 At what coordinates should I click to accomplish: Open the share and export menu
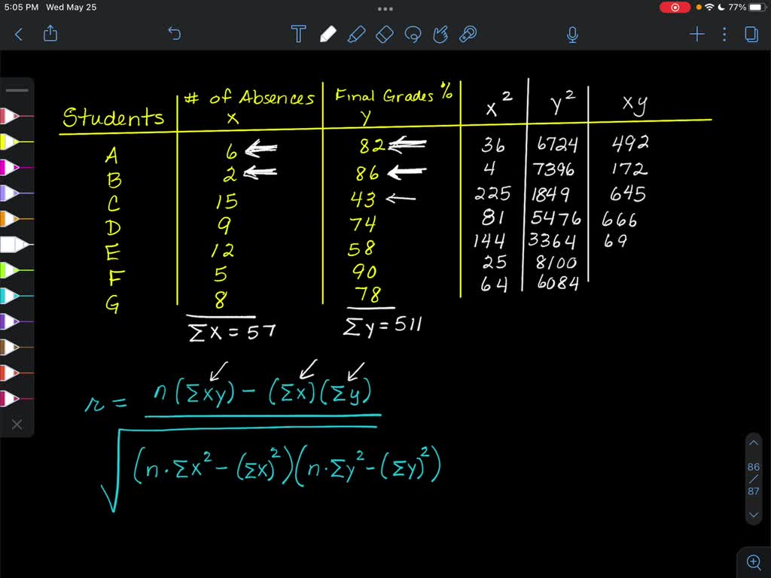pyautogui.click(x=50, y=33)
